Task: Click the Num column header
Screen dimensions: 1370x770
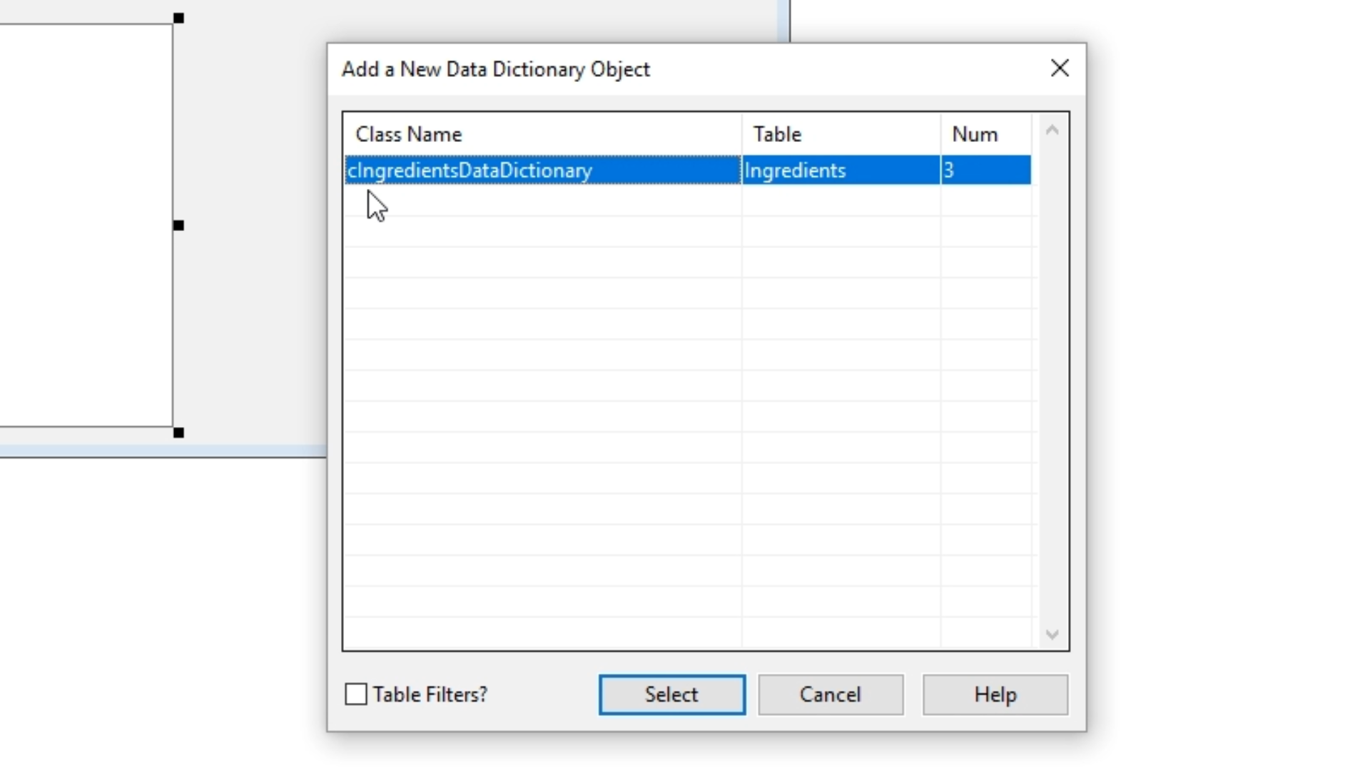Action: pos(975,135)
